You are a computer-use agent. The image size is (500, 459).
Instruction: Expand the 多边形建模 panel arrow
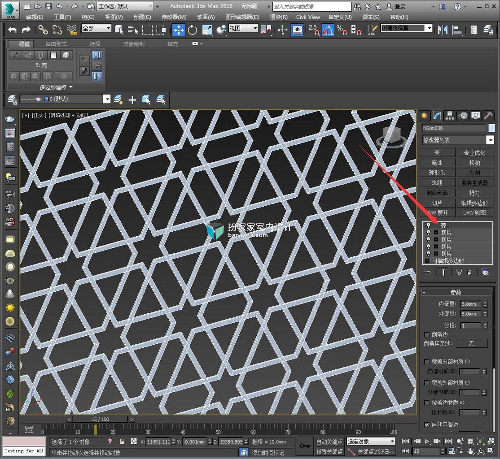coord(71,87)
